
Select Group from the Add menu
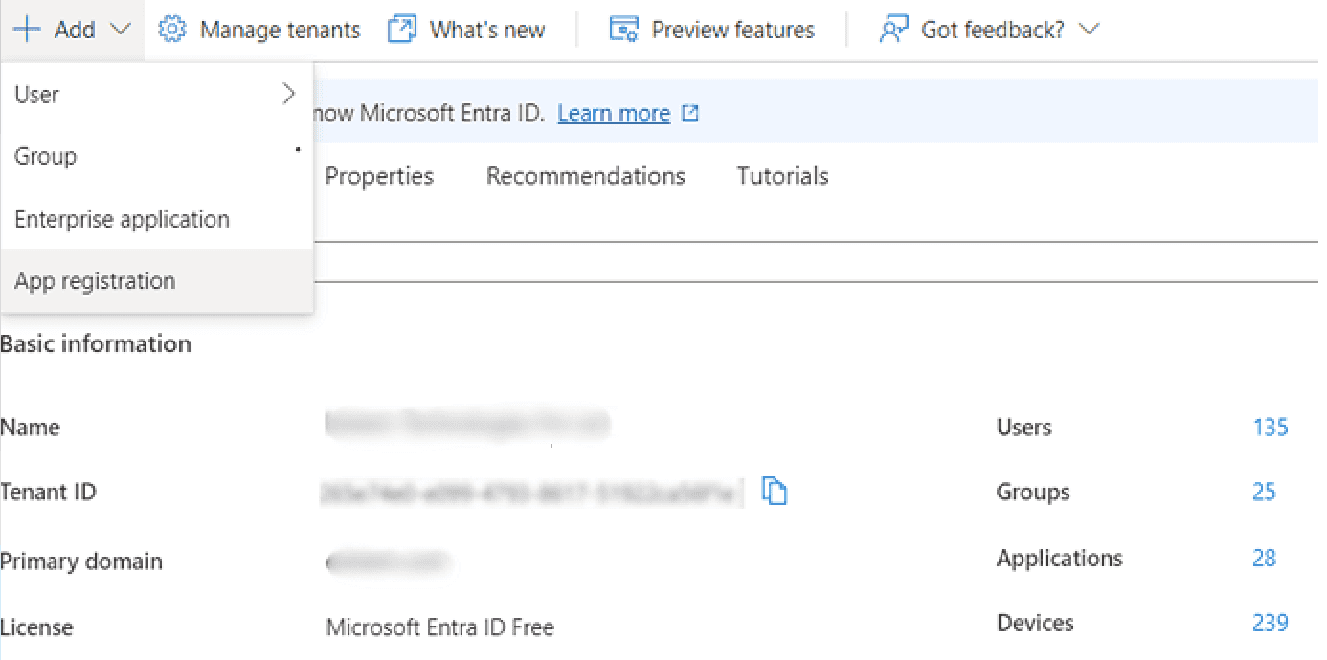coord(46,157)
